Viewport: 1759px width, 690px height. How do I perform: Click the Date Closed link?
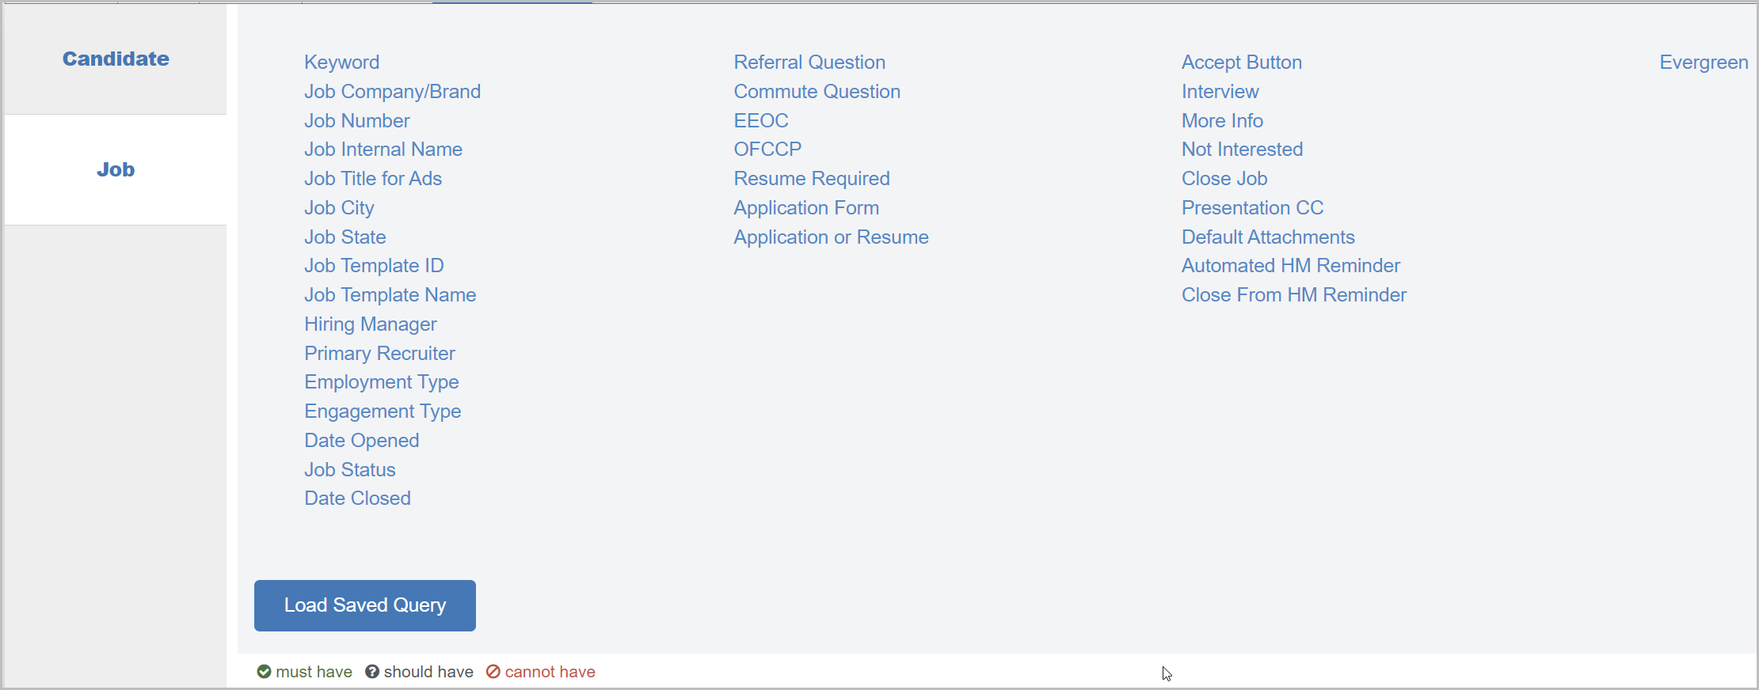[358, 499]
